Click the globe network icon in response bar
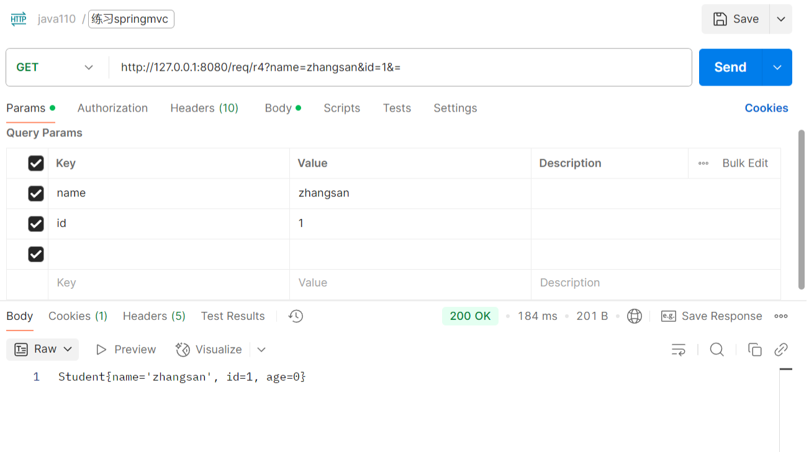Viewport: 809px width, 452px height. click(x=634, y=316)
